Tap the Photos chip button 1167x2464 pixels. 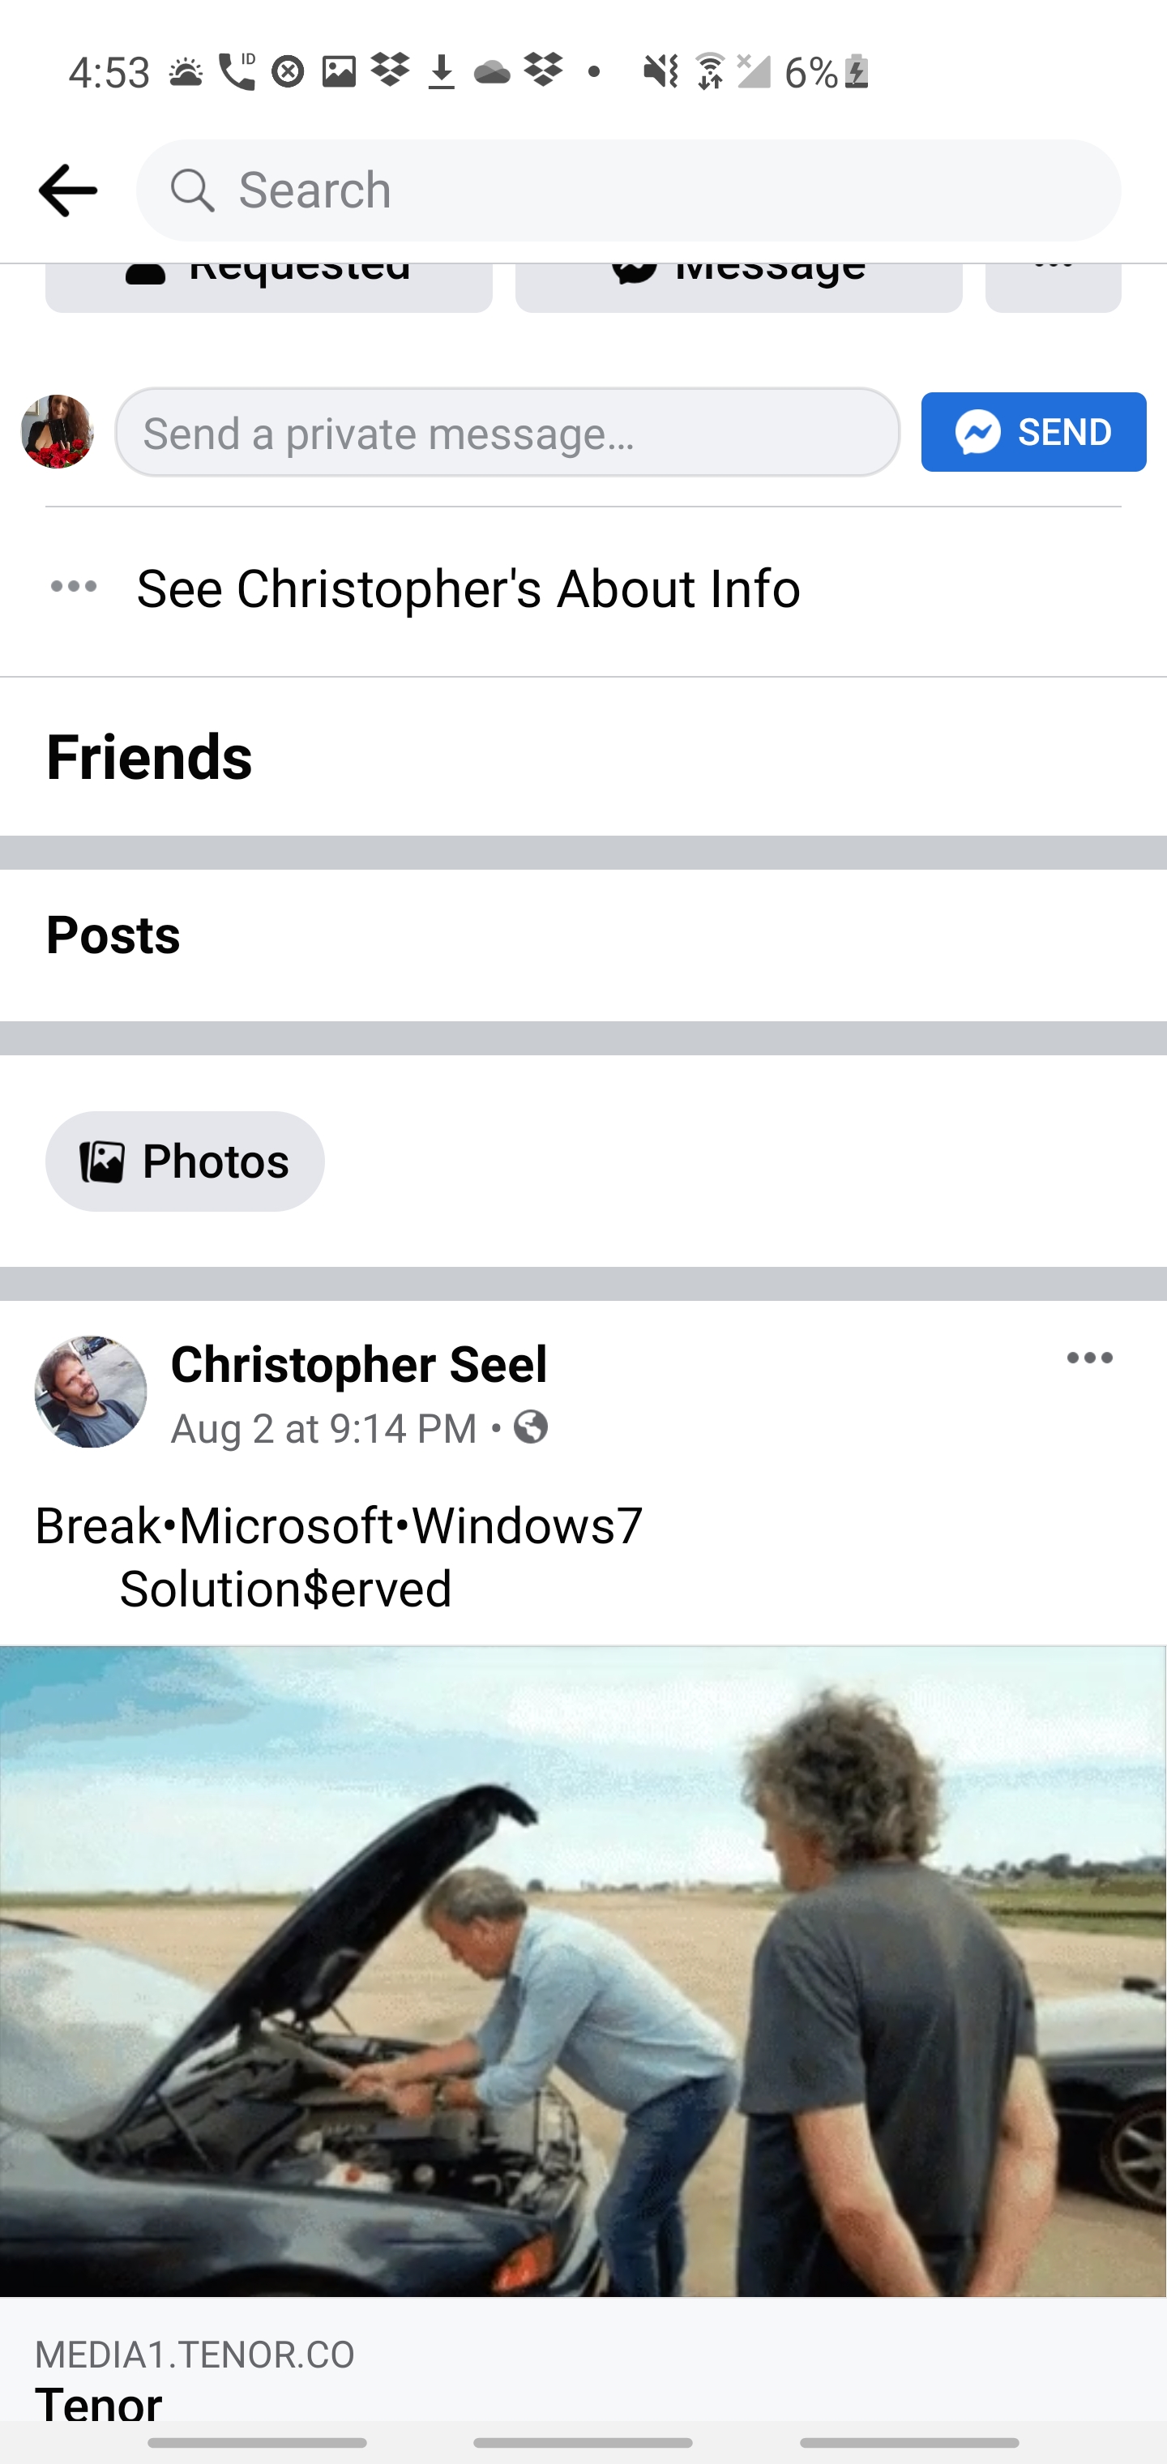pyautogui.click(x=185, y=1161)
